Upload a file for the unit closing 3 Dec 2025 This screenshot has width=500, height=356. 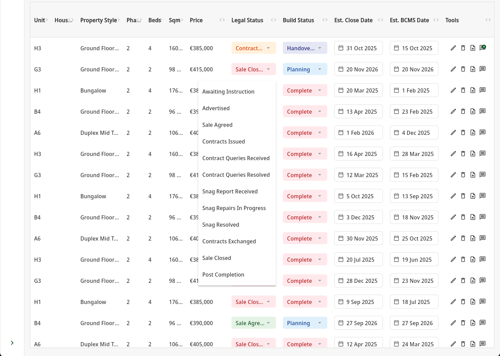[473, 217]
